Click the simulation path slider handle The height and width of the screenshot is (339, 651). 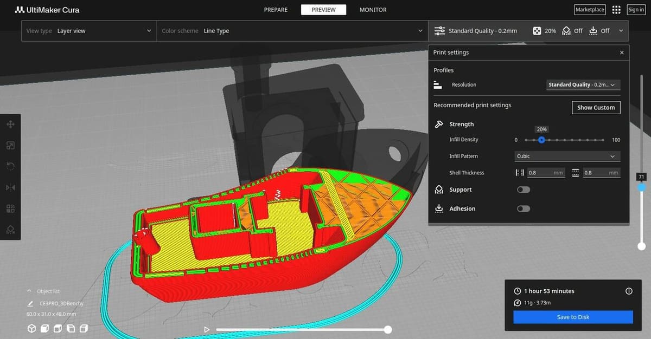tap(388, 329)
